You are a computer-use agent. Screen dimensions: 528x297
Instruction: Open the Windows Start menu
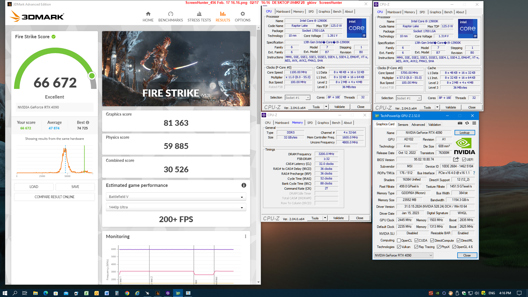coord(5,293)
